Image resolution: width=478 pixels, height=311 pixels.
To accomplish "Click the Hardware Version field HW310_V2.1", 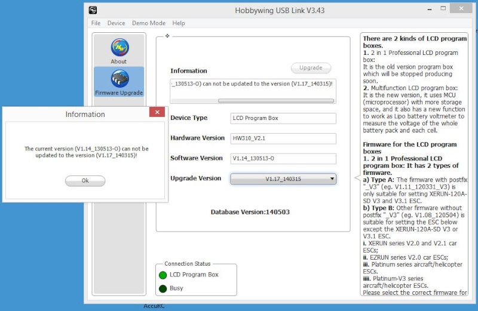I will click(x=283, y=138).
